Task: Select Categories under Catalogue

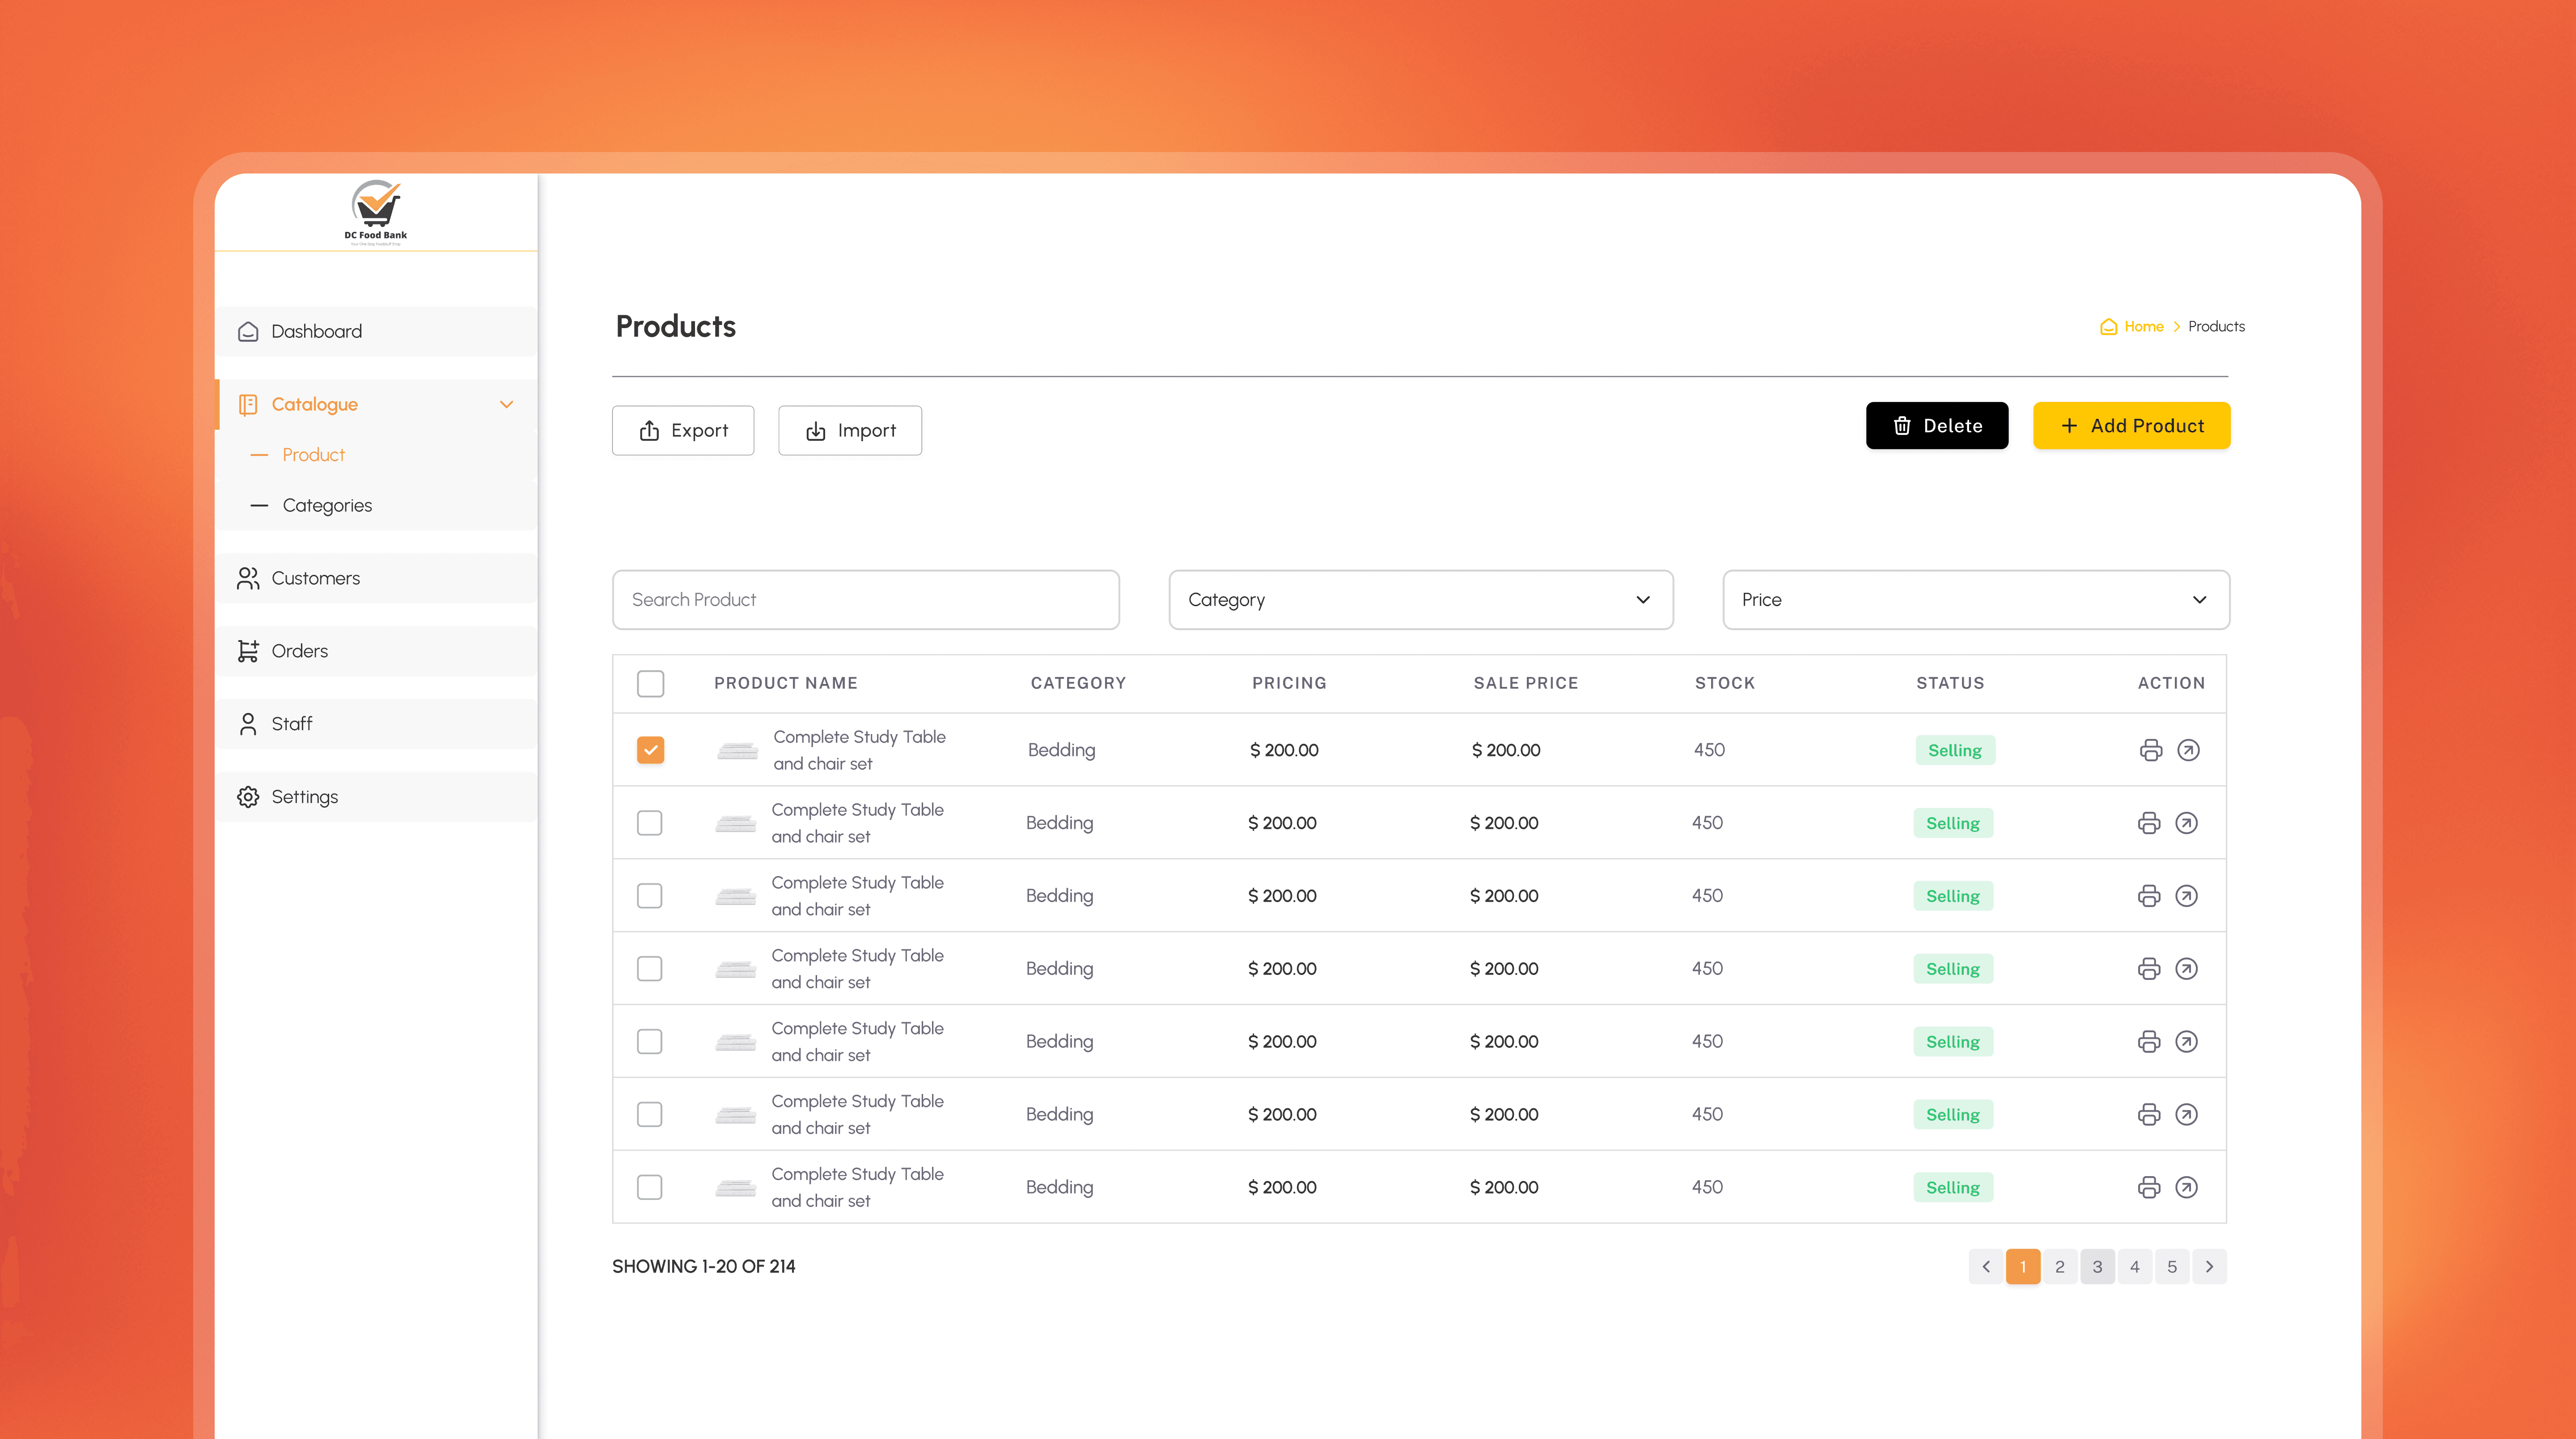Action: (x=327, y=506)
